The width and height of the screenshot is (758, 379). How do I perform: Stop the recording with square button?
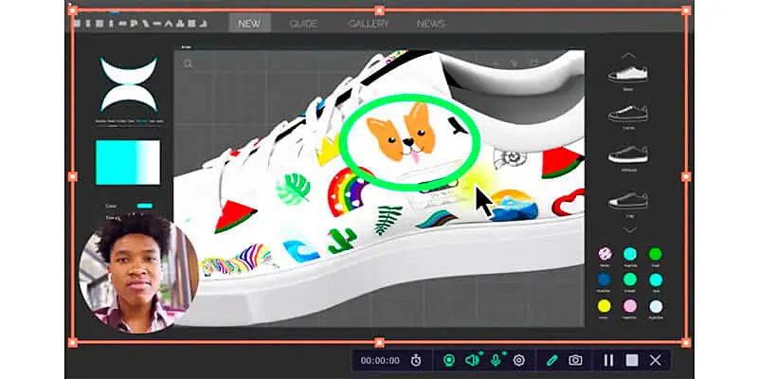(631, 360)
